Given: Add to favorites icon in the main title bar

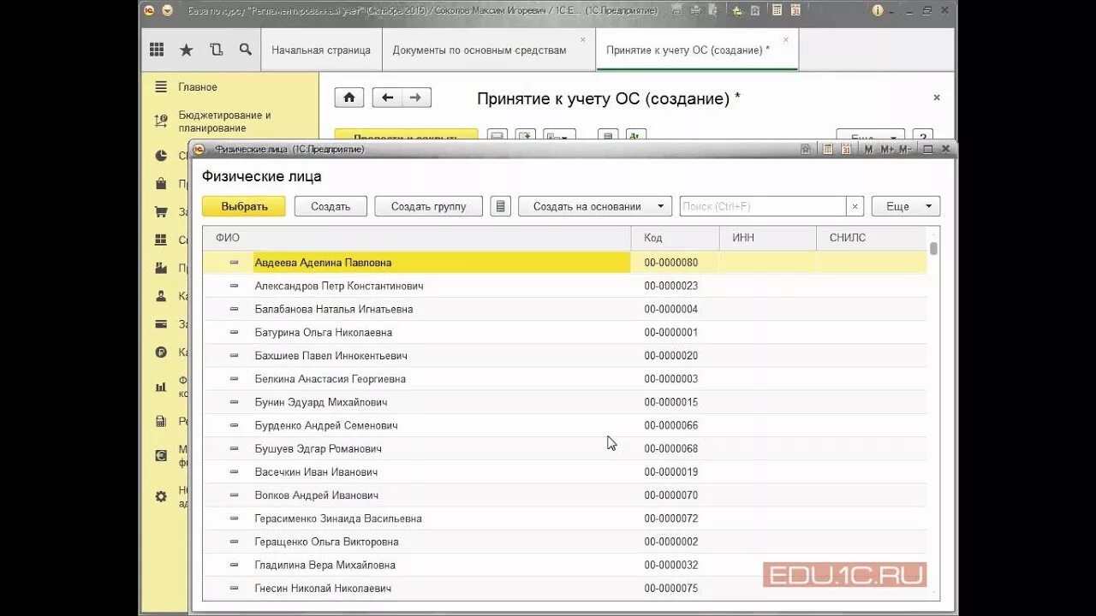Looking at the screenshot, I should [755, 10].
